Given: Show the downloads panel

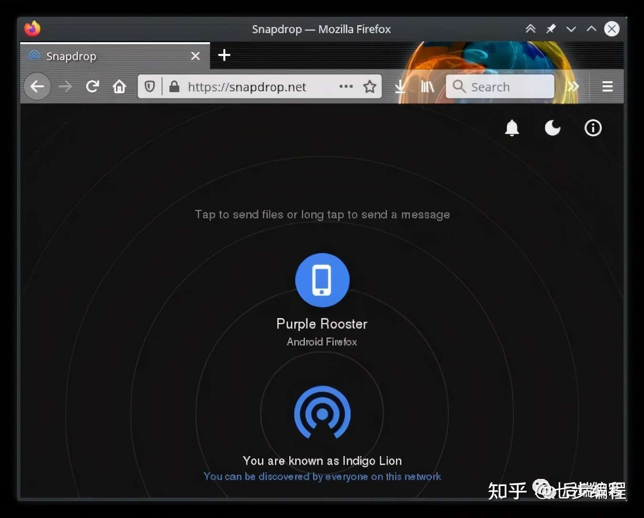Looking at the screenshot, I should [400, 86].
